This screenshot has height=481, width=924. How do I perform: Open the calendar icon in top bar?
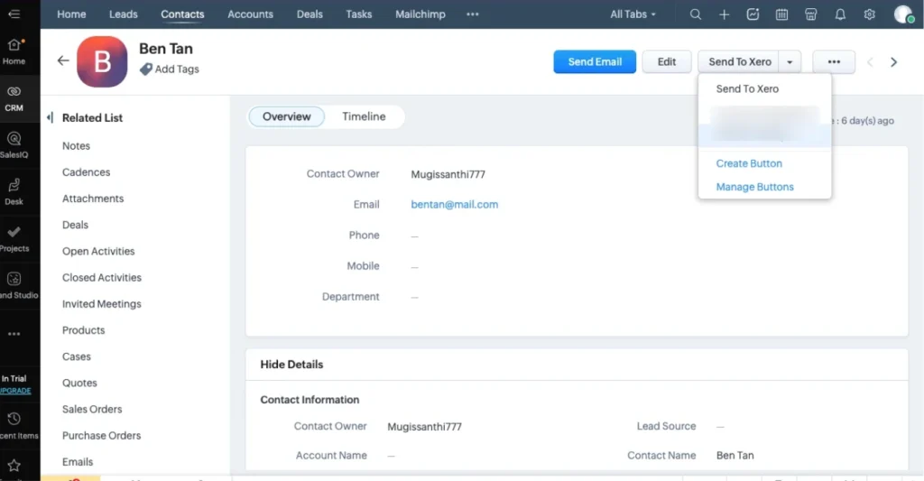tap(782, 14)
